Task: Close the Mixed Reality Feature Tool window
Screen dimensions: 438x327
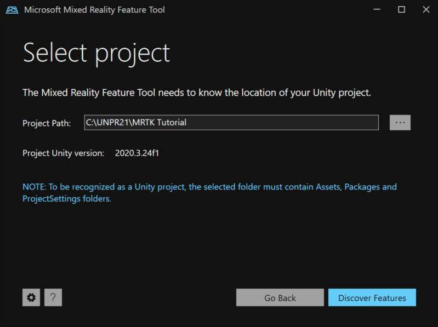Action: pyautogui.click(x=426, y=10)
